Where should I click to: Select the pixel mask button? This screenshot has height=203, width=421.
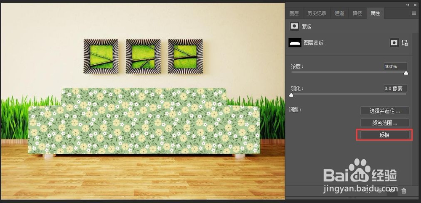[x=394, y=42]
